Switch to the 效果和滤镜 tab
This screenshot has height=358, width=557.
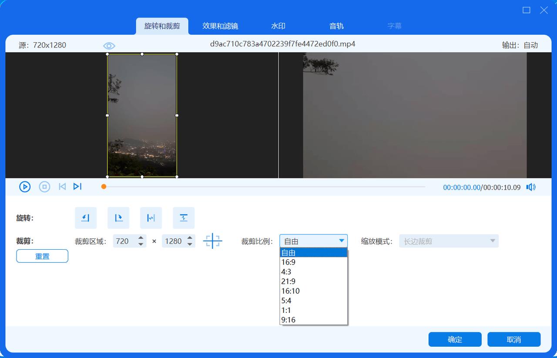(x=220, y=26)
